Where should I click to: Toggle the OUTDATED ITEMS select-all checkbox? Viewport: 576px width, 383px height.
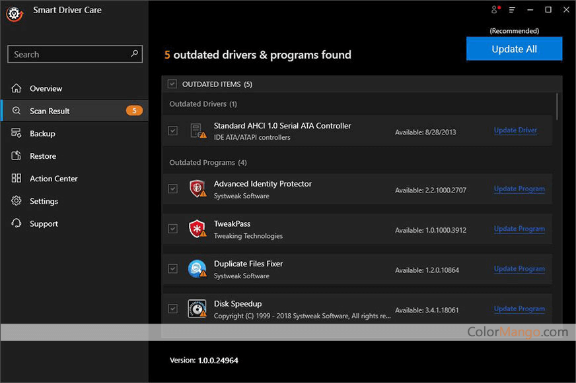coord(172,84)
